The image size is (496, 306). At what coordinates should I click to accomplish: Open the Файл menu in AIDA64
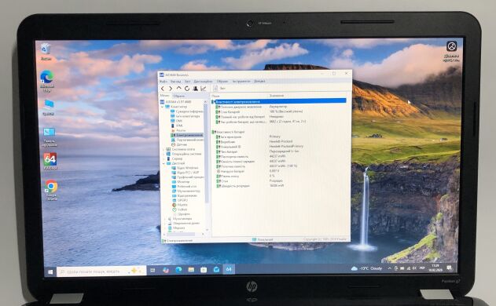(163, 81)
